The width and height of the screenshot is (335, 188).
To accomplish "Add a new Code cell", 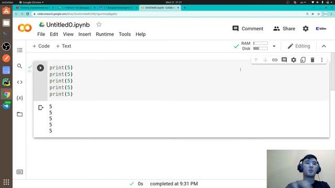I will point(41,46).
